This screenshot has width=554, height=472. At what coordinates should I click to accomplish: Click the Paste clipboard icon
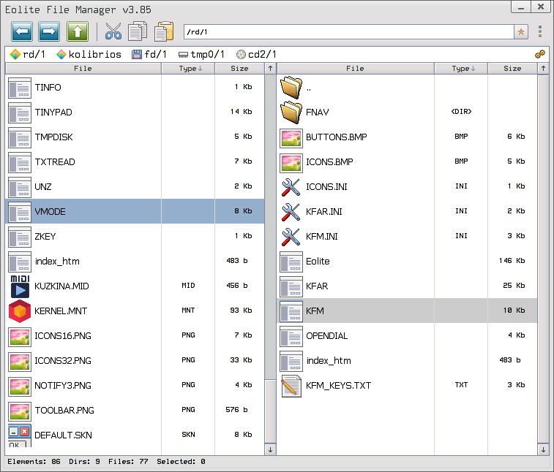(164, 31)
